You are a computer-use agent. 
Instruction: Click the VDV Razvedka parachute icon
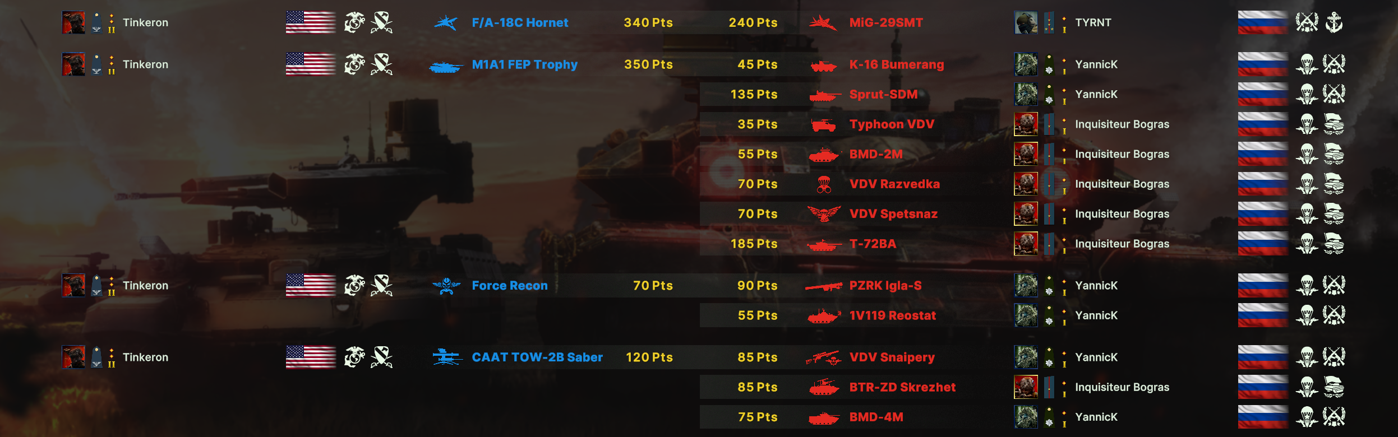[x=824, y=184]
